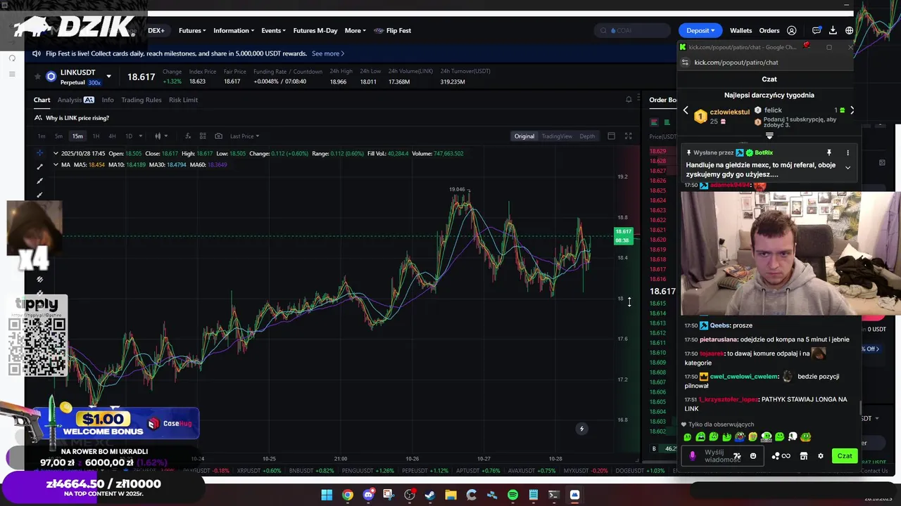Open Orders from top navigation

click(x=769, y=31)
